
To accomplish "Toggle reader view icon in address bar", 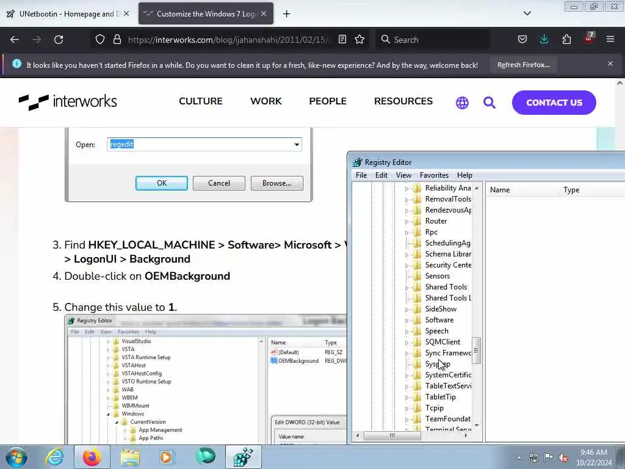I will (x=342, y=39).
